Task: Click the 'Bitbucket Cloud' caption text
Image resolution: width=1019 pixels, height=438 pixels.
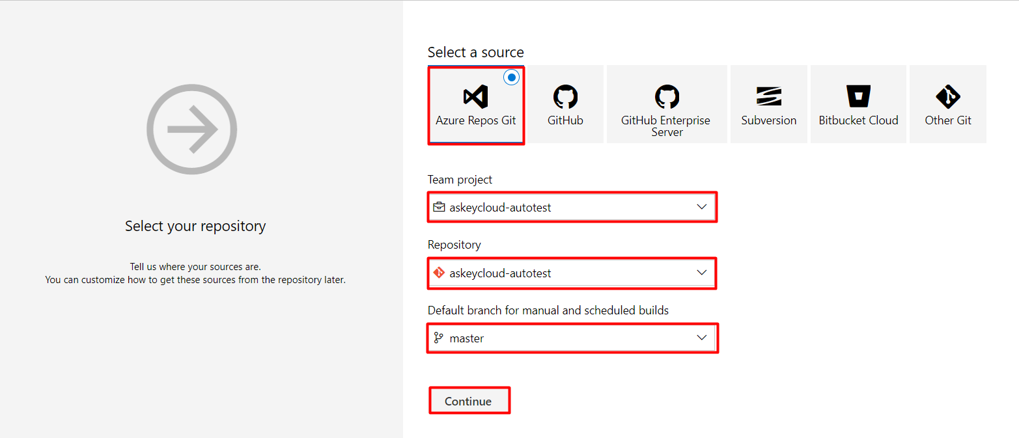Action: point(858,120)
